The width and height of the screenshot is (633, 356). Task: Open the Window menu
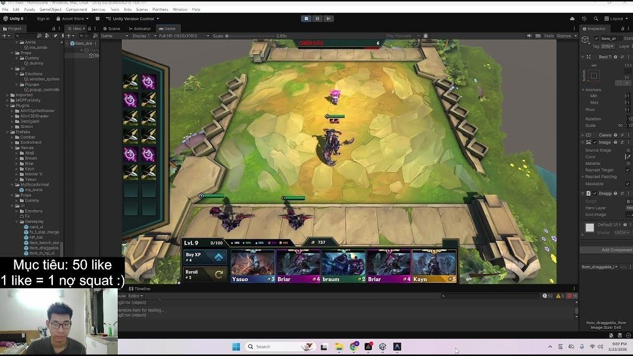click(180, 9)
